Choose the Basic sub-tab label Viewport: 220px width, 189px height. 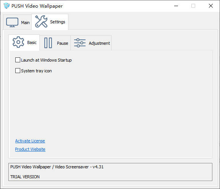pos(32,42)
